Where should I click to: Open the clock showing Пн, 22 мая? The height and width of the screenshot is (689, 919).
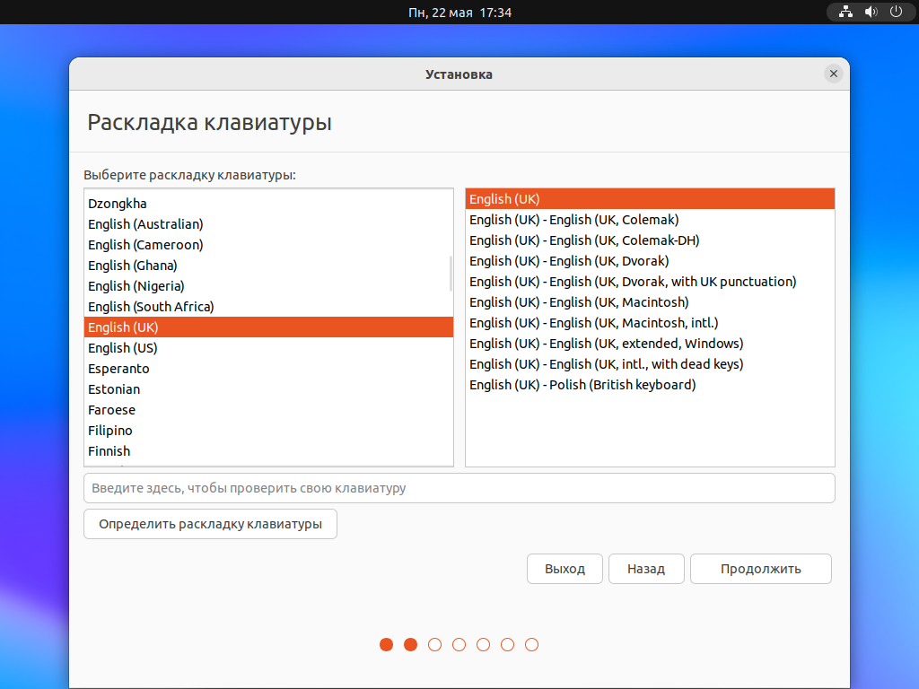459,12
